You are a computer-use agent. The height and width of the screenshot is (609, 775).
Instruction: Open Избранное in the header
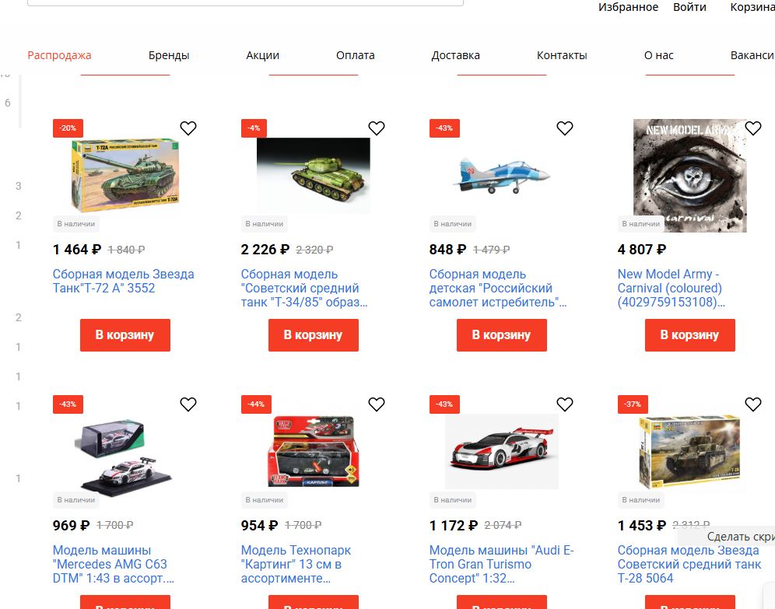[628, 7]
